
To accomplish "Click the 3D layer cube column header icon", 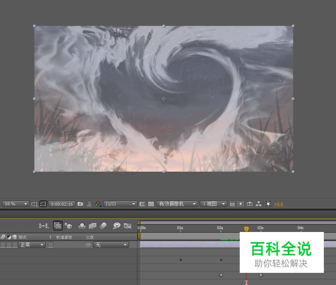I will pos(15,237).
